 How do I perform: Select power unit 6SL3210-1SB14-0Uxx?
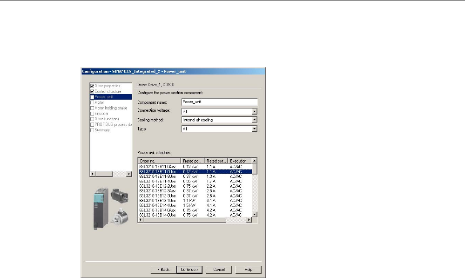tap(195, 215)
